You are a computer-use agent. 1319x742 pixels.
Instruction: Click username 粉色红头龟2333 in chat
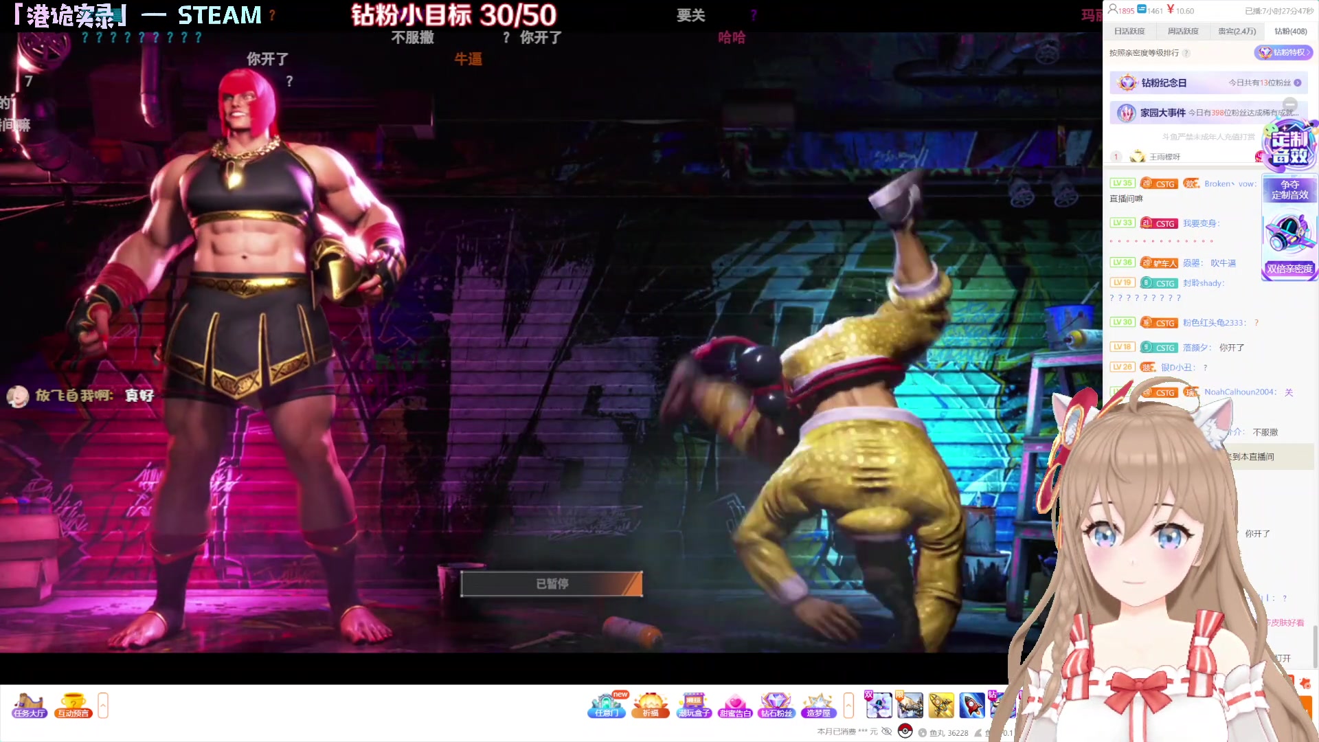pyautogui.click(x=1214, y=322)
